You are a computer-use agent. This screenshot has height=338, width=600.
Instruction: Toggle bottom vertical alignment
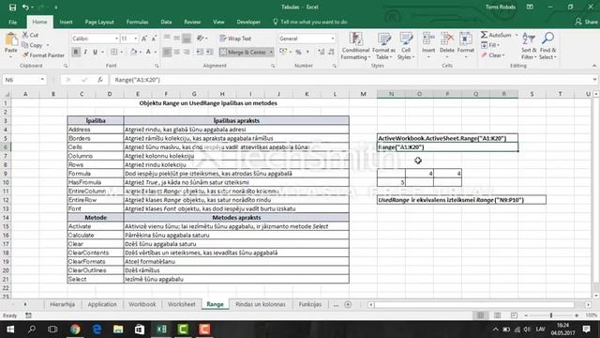click(187, 38)
